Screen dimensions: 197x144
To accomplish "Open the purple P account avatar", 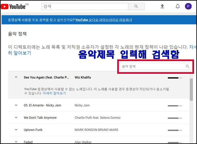I will [x=188, y=6].
